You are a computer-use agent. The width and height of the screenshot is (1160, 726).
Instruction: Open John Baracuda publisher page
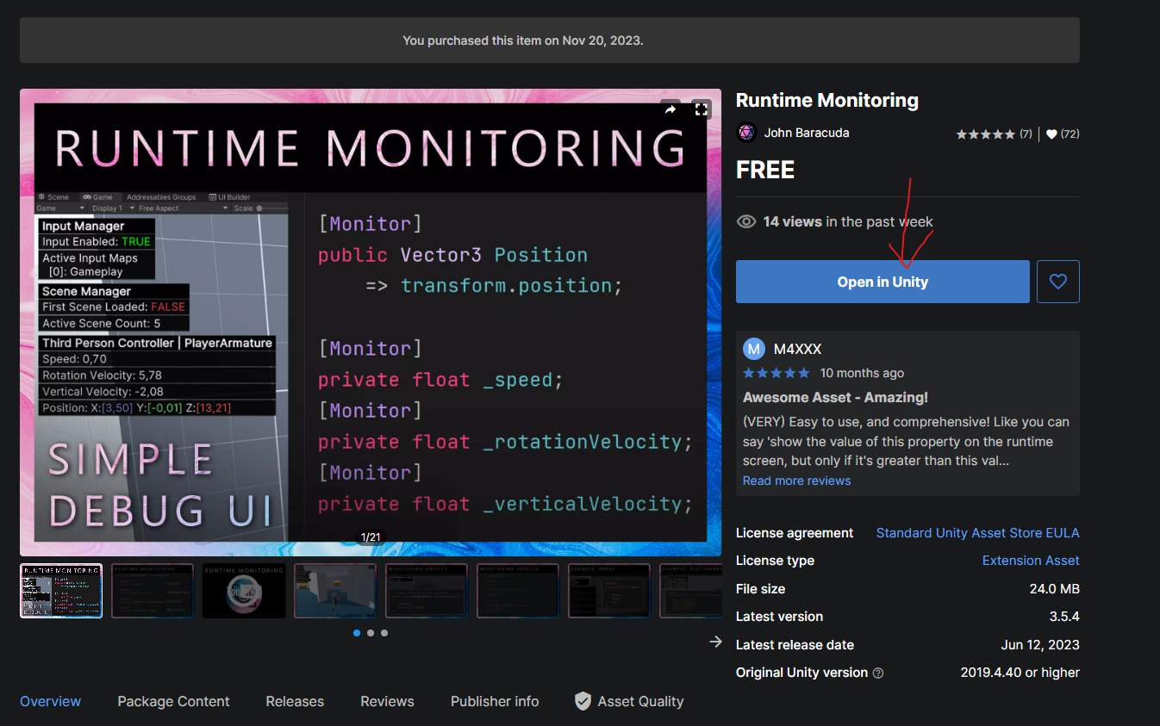point(807,133)
